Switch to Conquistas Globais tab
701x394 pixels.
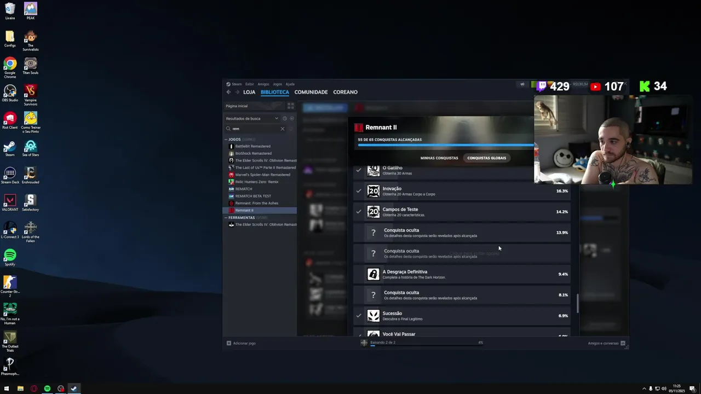pos(487,158)
